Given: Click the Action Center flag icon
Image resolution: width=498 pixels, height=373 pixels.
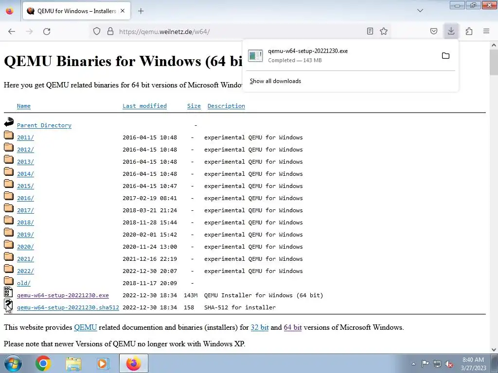Looking at the screenshot, I should (x=425, y=364).
